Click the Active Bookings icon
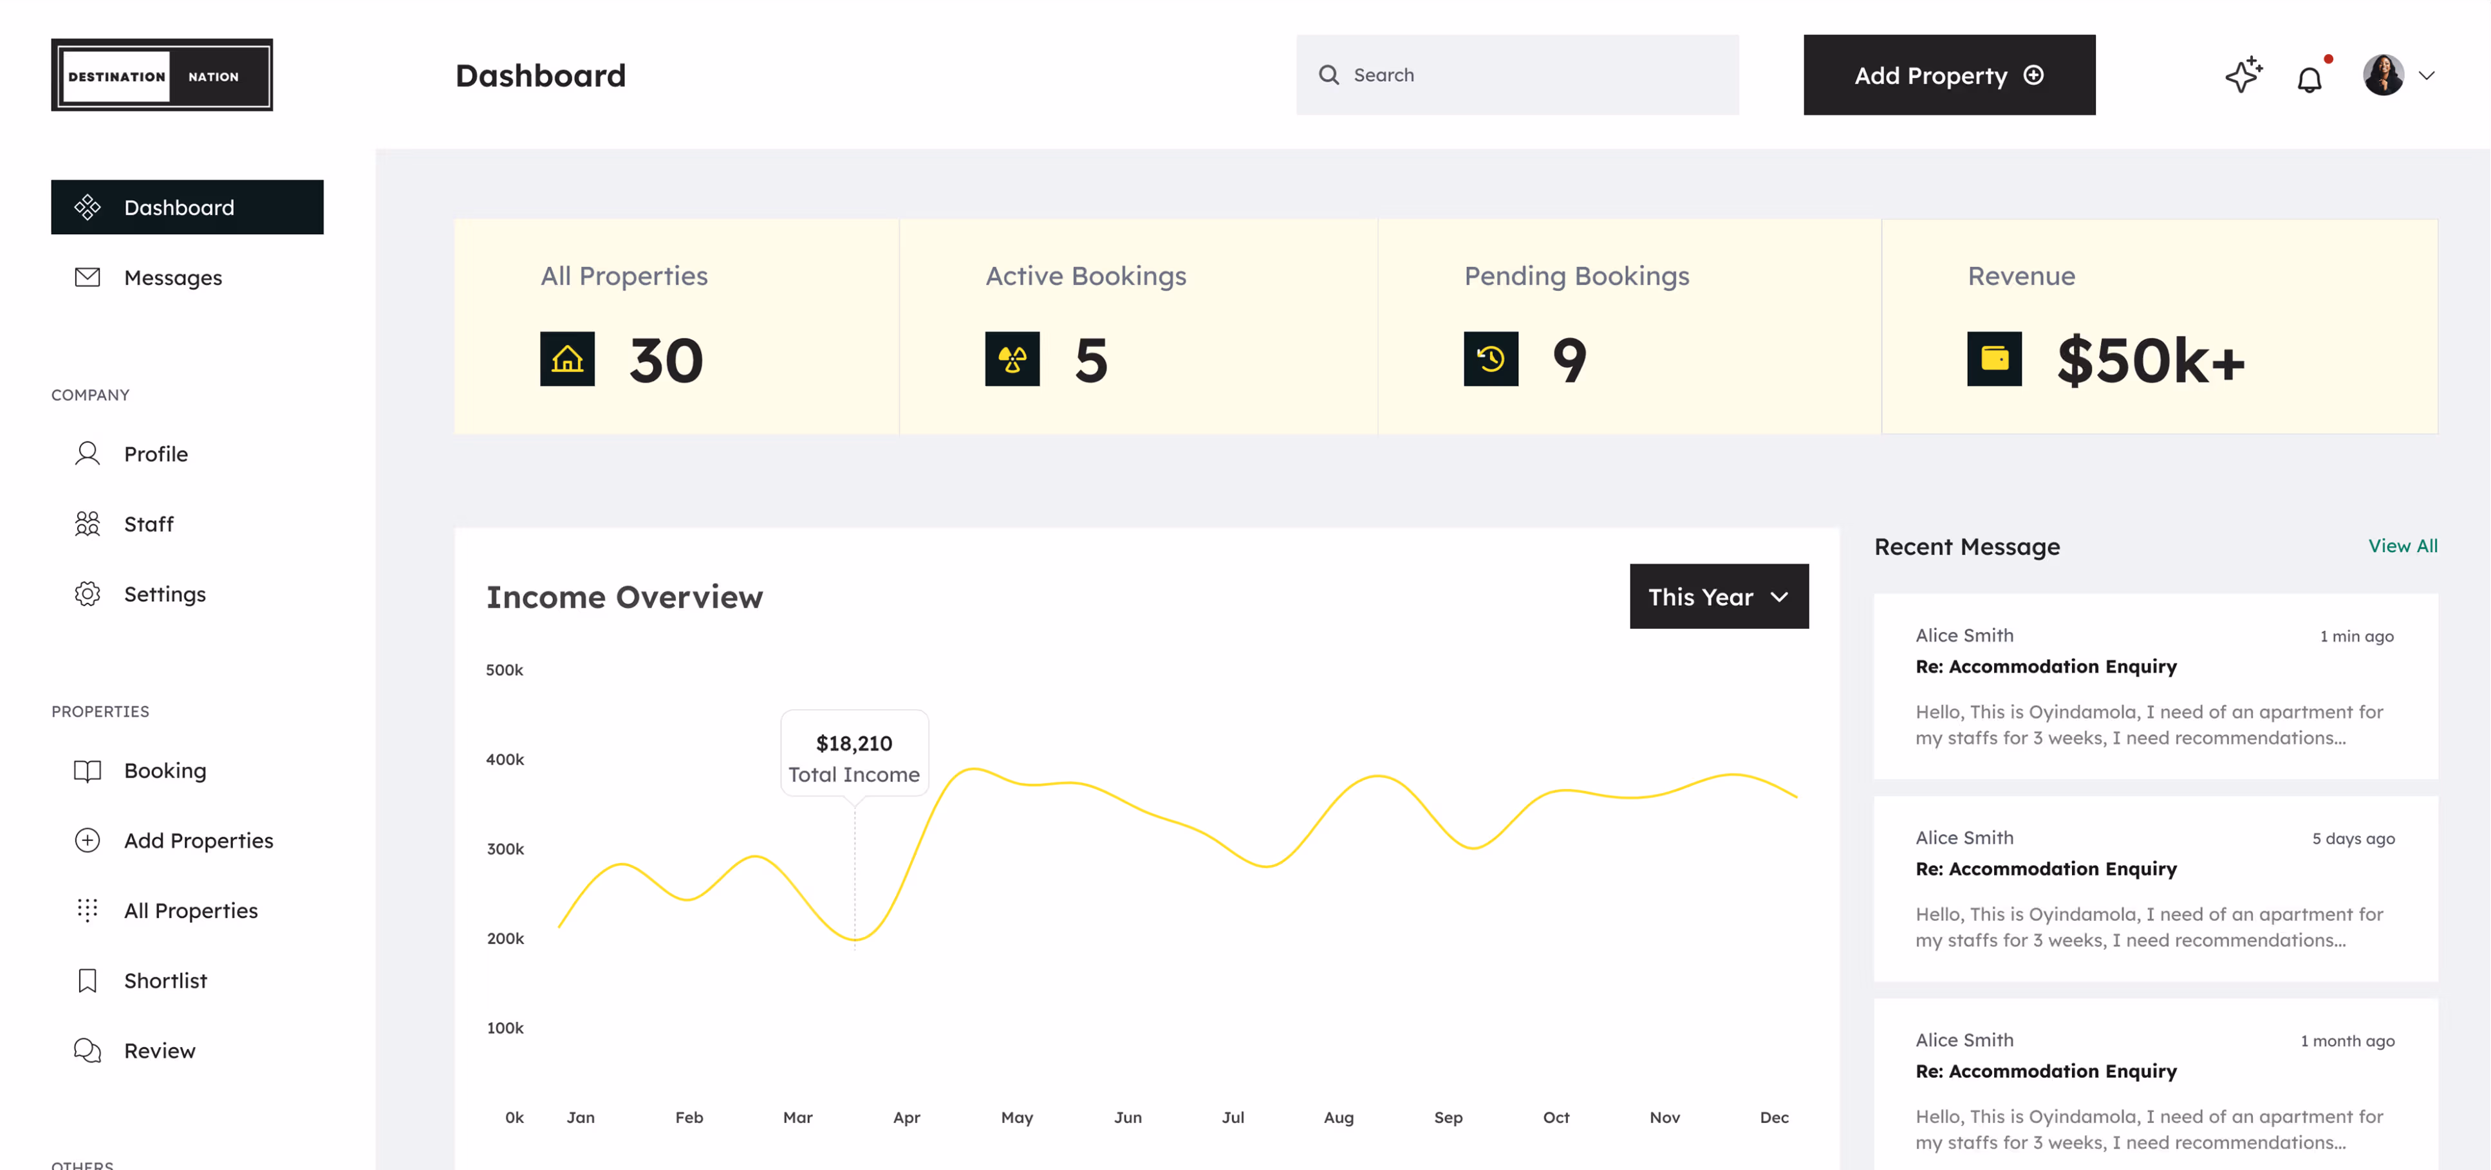Image resolution: width=2491 pixels, height=1170 pixels. [x=1011, y=358]
